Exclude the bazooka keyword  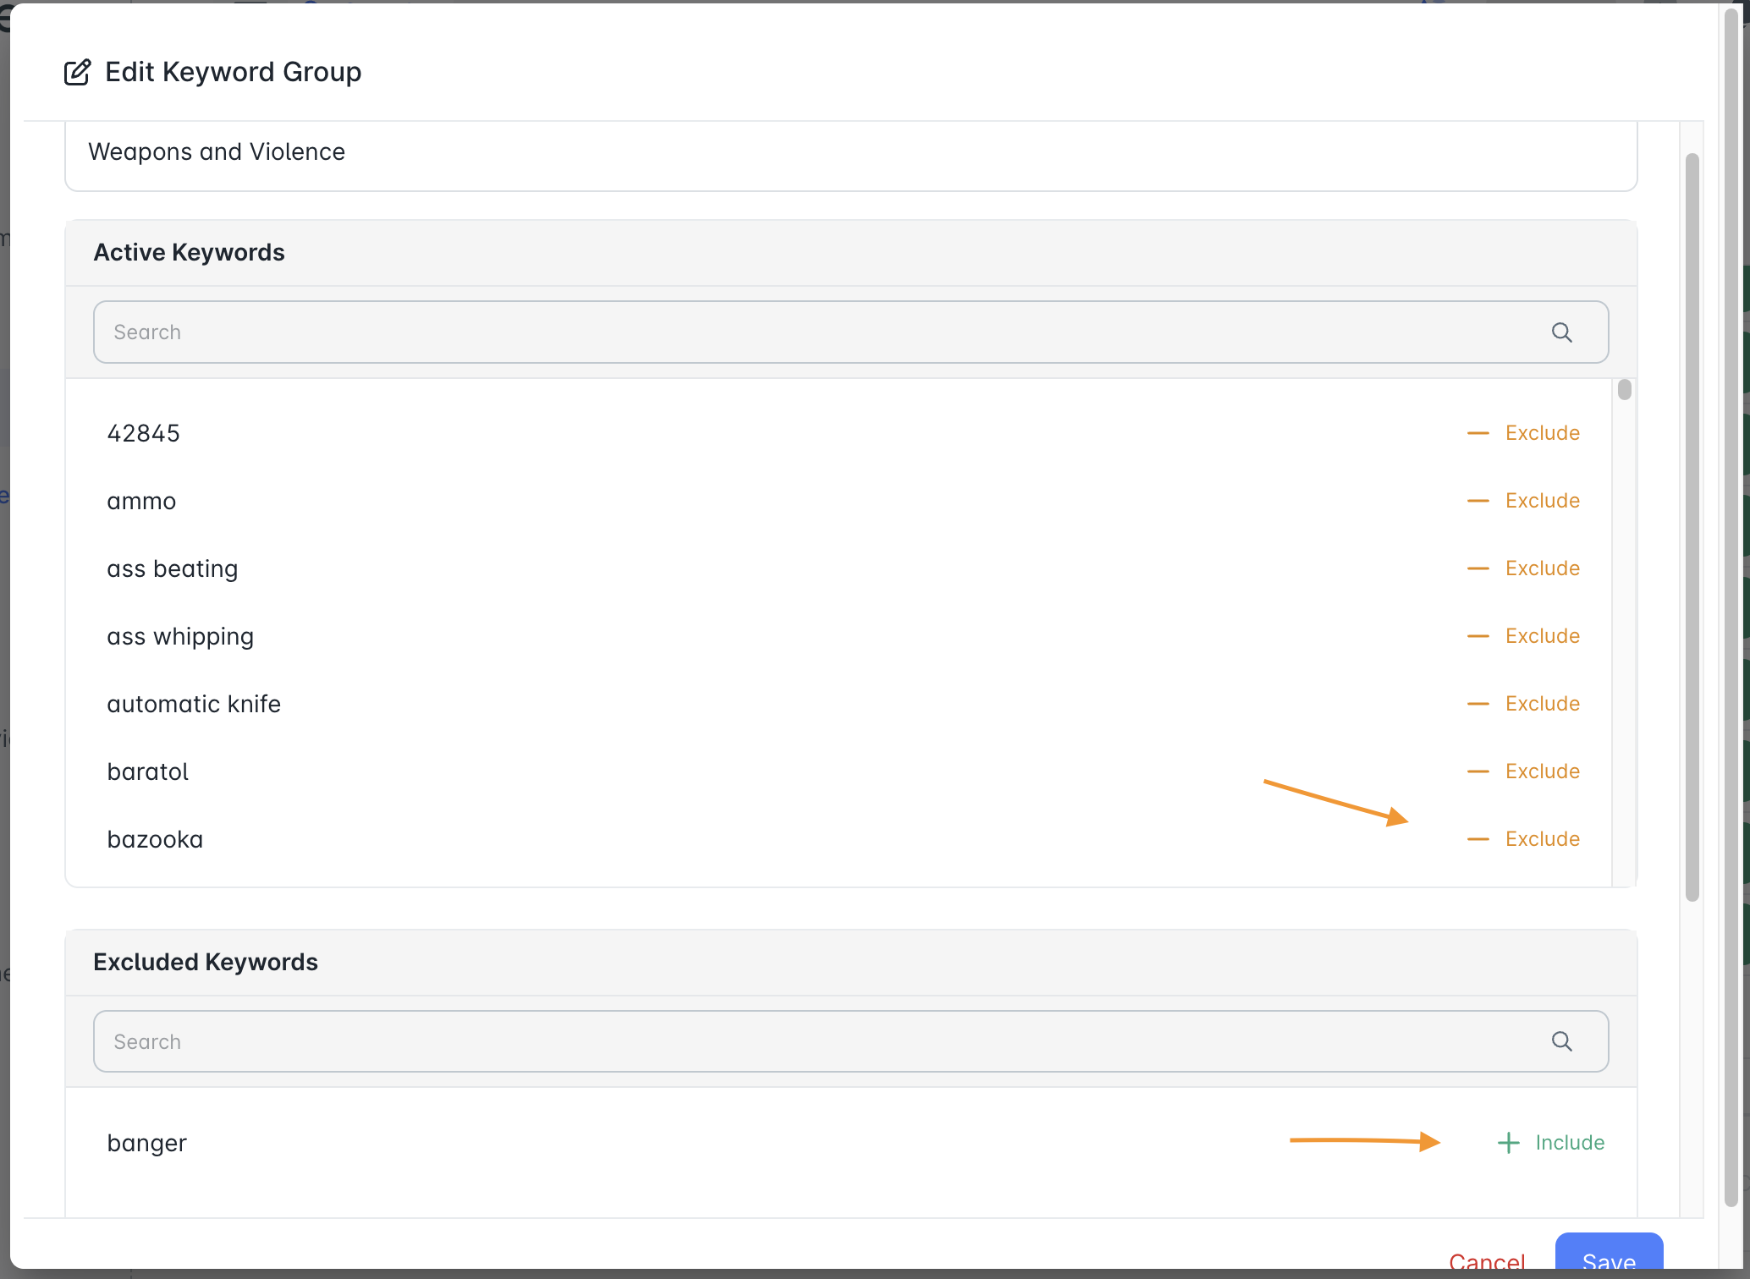(1523, 839)
